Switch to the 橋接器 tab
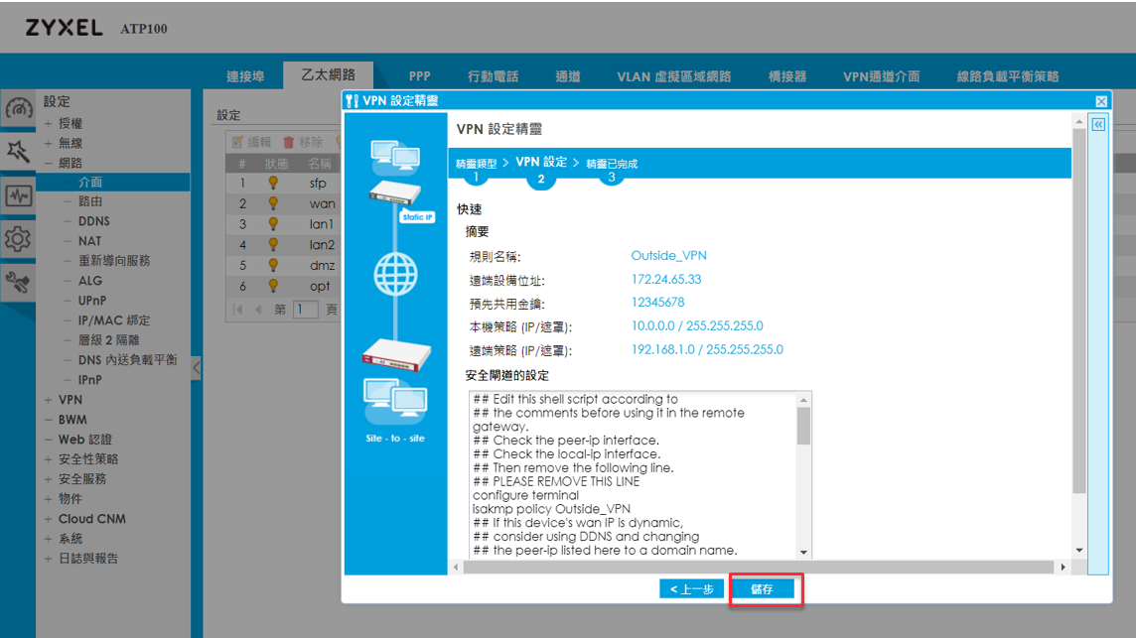Viewport: 1136px width, 638px height. (786, 76)
